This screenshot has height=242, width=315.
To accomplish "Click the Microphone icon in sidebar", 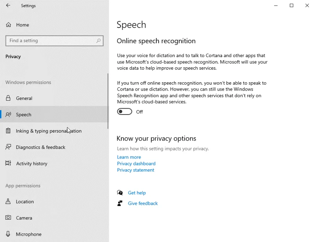I will (8, 234).
